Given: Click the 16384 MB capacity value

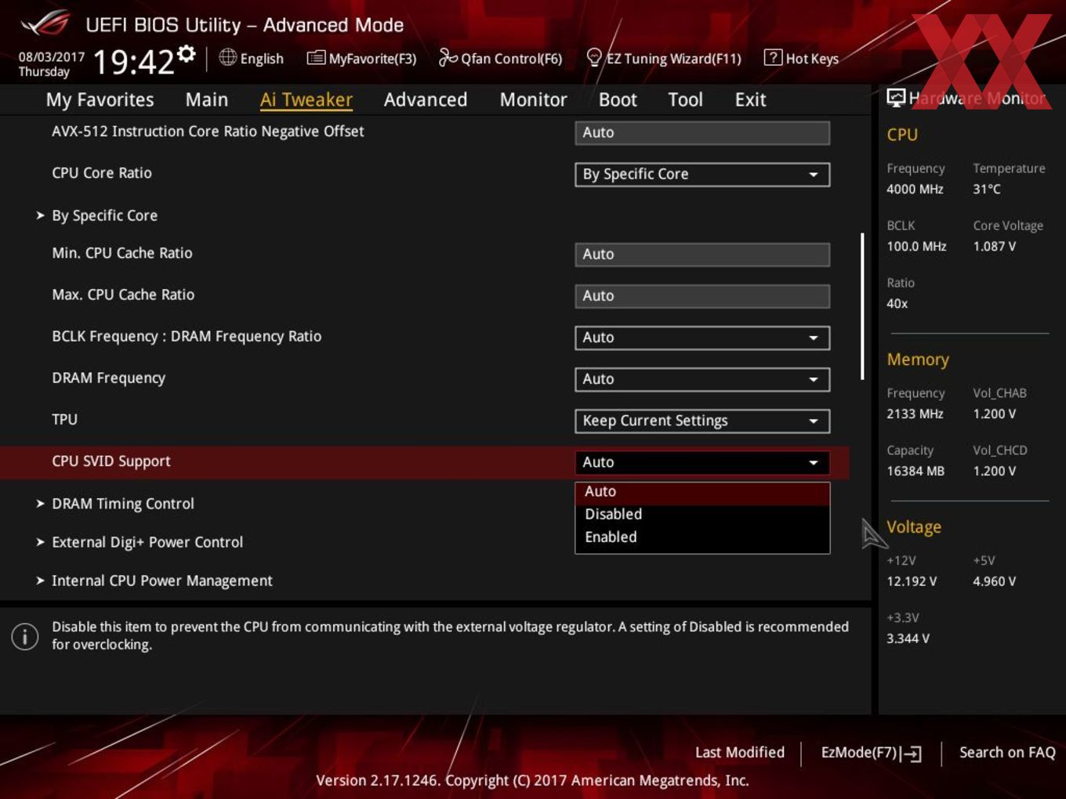Looking at the screenshot, I should pyautogui.click(x=916, y=471).
